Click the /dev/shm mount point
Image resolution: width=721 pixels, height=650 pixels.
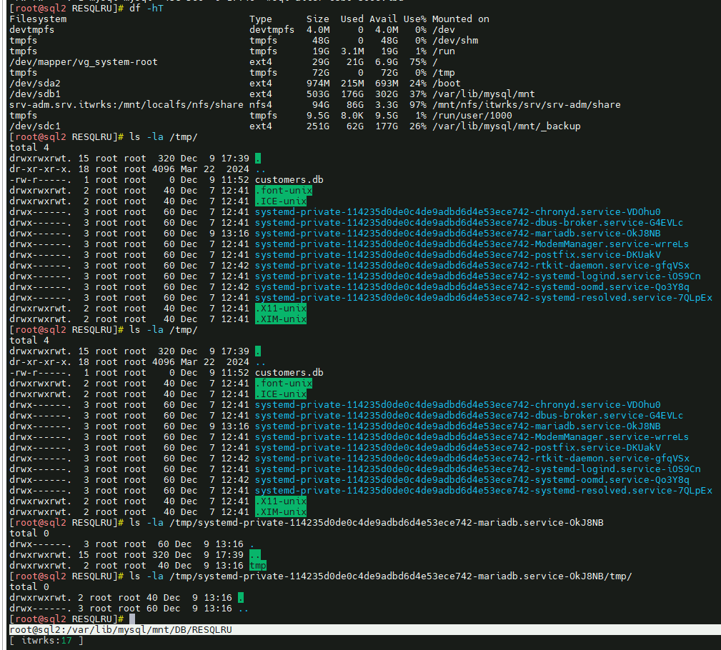[x=455, y=40]
